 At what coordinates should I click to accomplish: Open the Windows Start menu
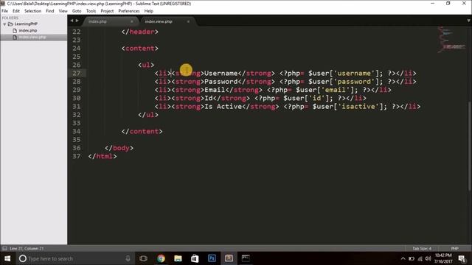pyautogui.click(x=7, y=258)
